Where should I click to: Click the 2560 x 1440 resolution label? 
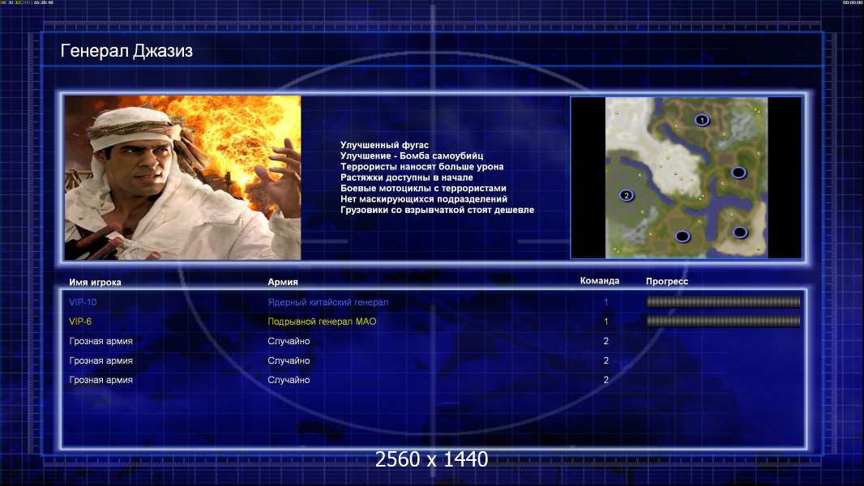click(x=431, y=459)
